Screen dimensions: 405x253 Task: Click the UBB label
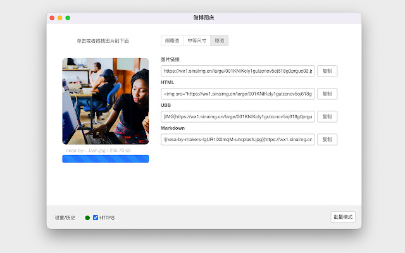(x=166, y=105)
